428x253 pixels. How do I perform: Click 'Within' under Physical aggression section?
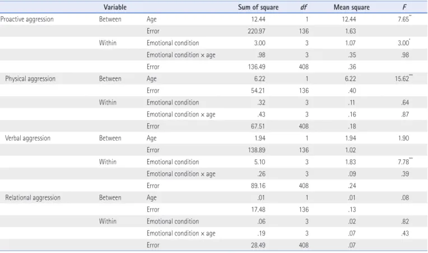(x=108, y=102)
